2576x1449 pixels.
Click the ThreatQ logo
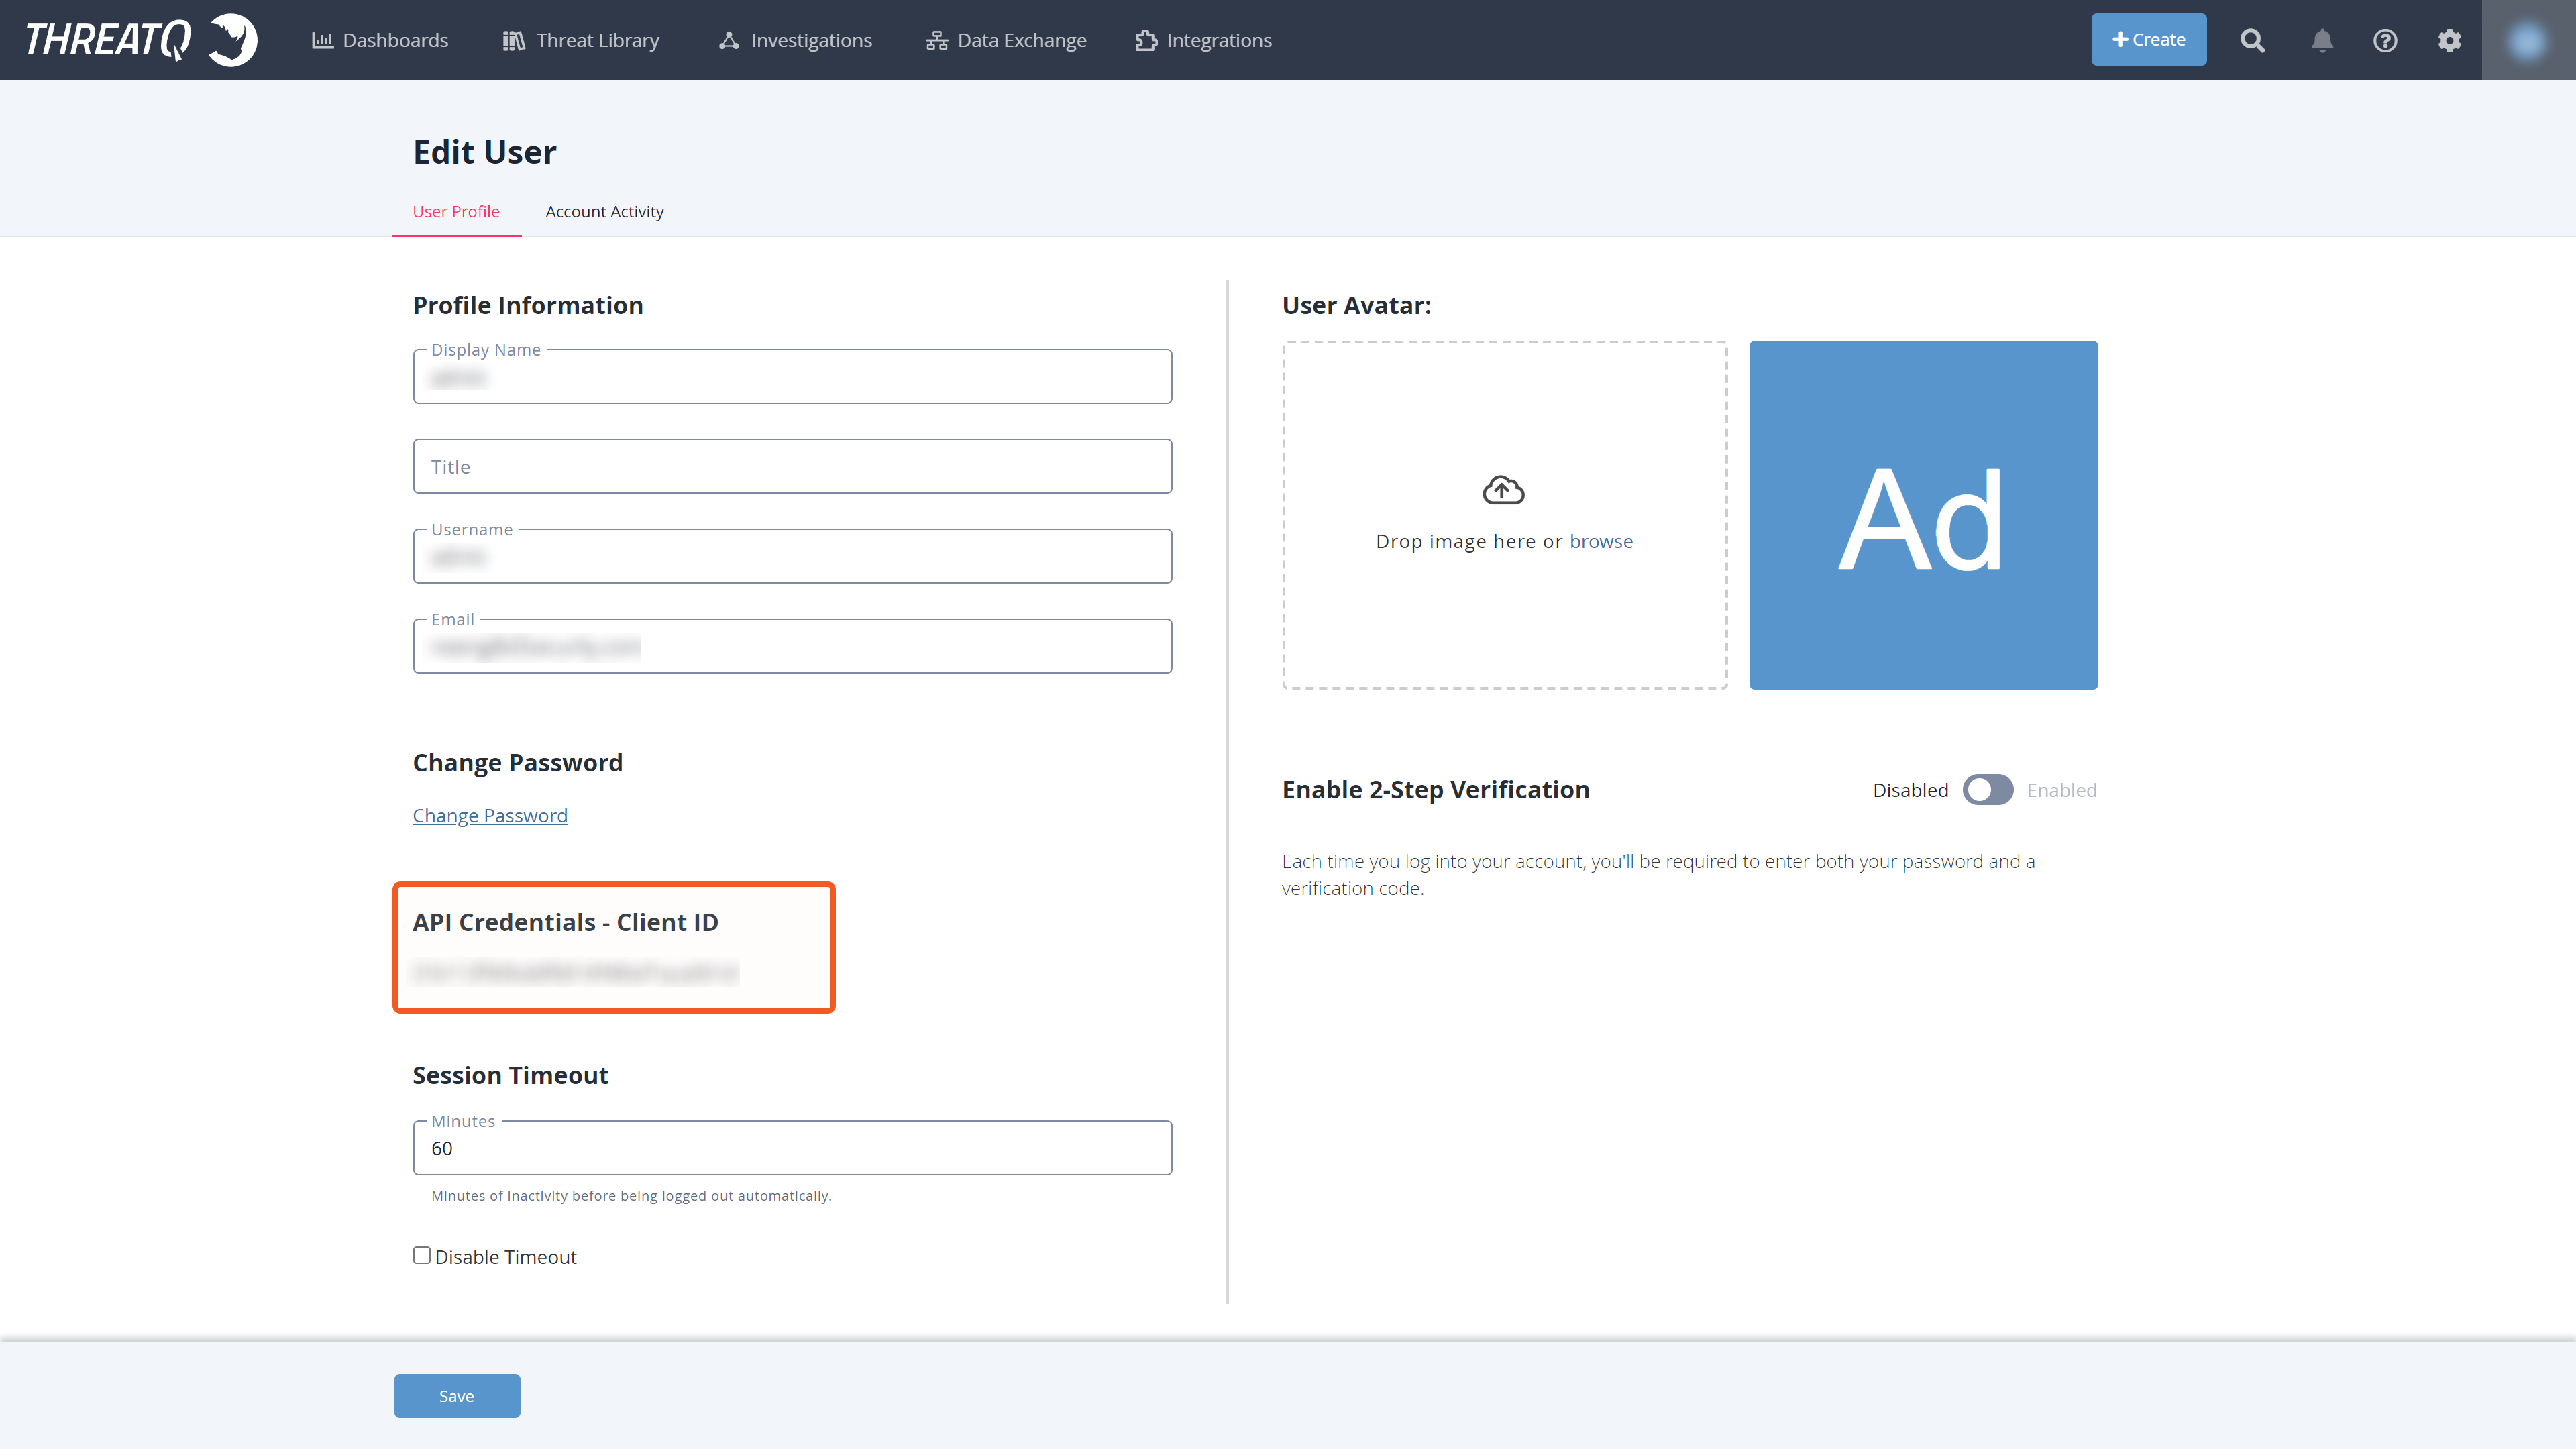pos(141,40)
